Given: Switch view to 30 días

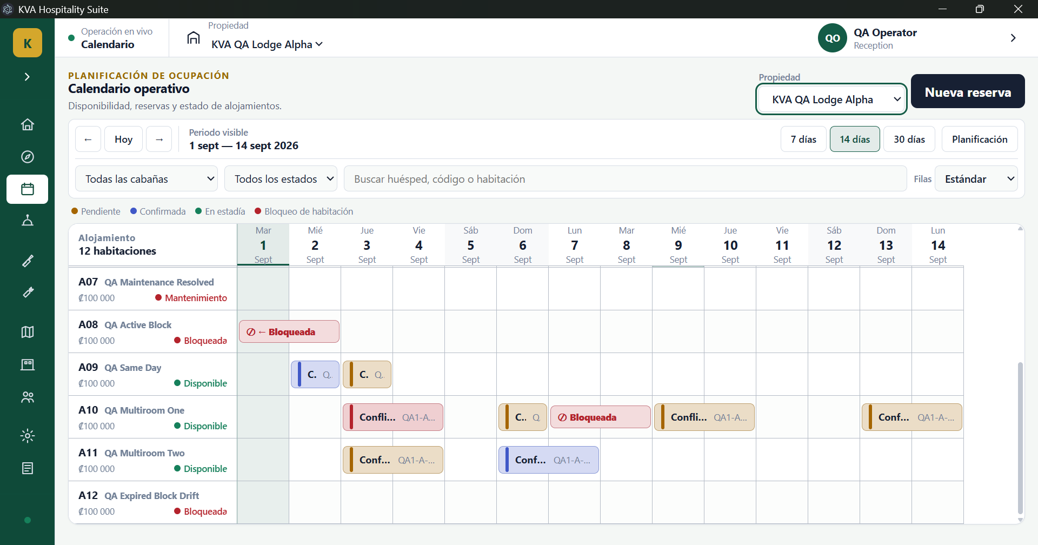Looking at the screenshot, I should click(x=909, y=139).
